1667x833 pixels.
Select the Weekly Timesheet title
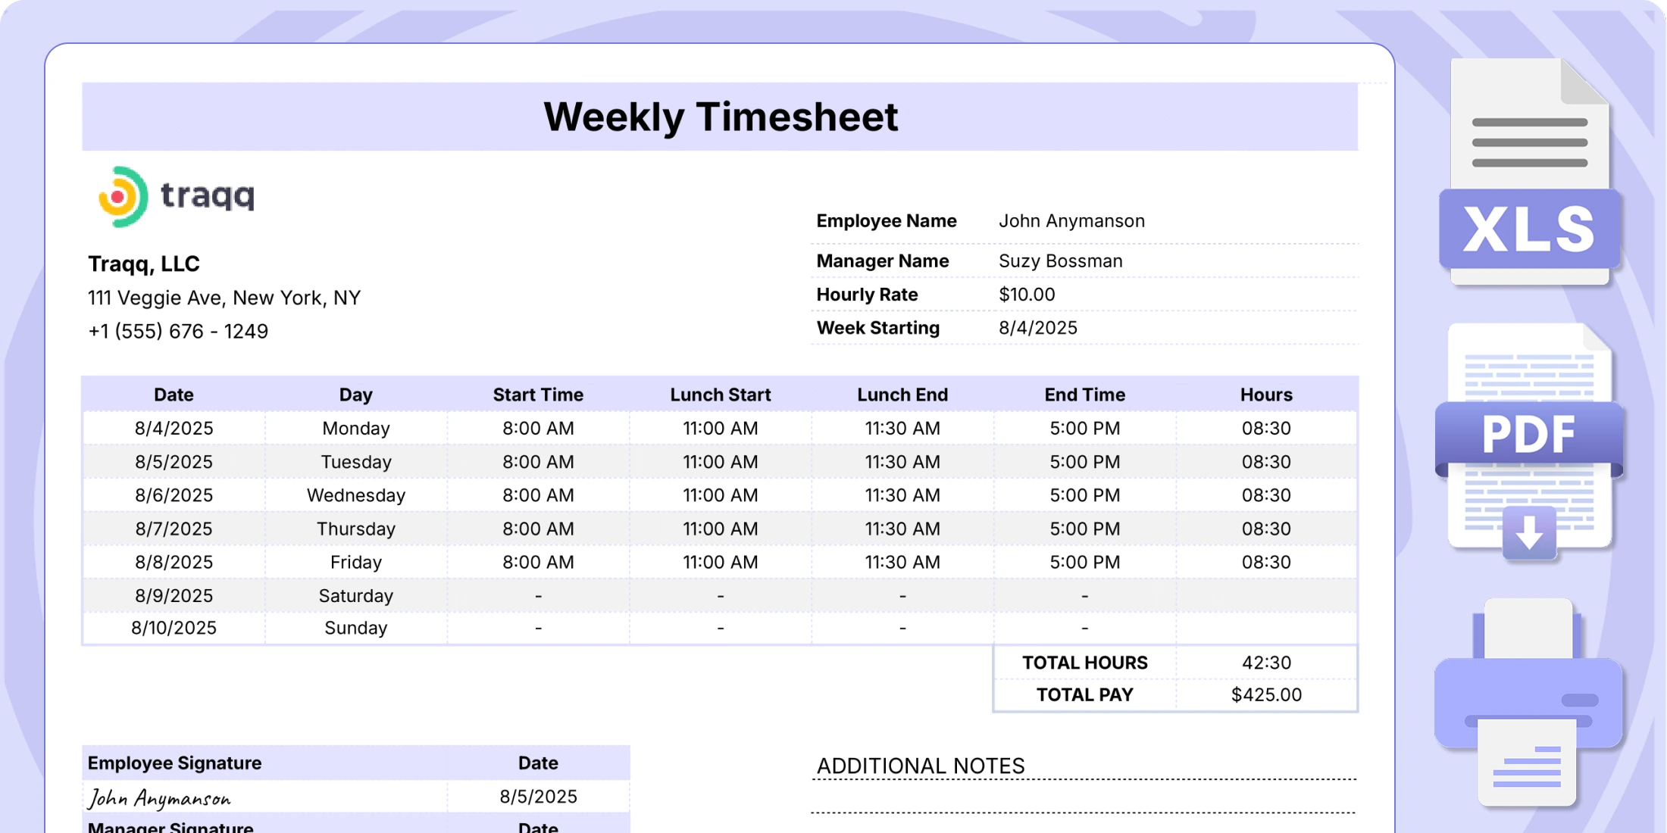point(721,117)
